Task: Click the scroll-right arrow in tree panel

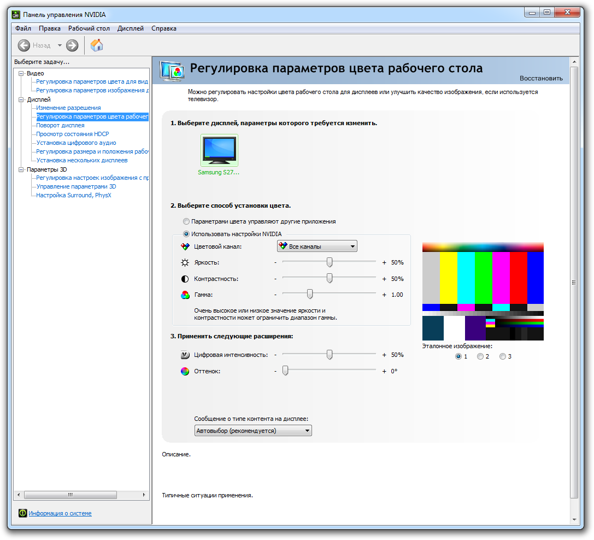Action: [x=144, y=495]
